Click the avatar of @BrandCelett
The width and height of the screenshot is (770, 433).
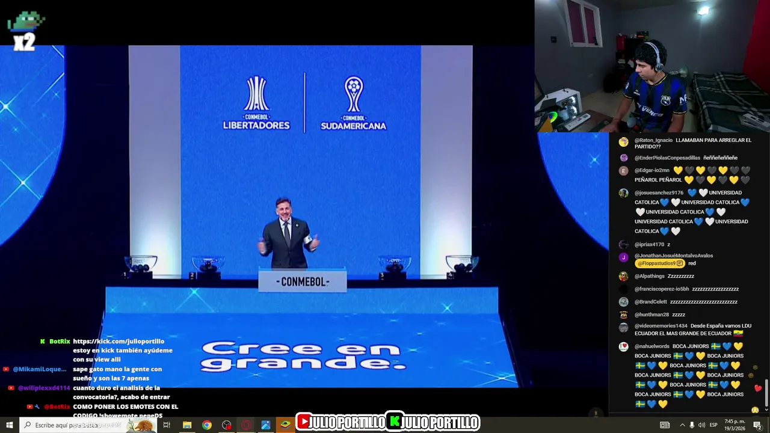624,302
